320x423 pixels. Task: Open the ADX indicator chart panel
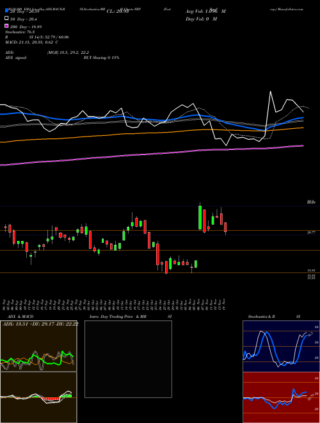coord(38,346)
